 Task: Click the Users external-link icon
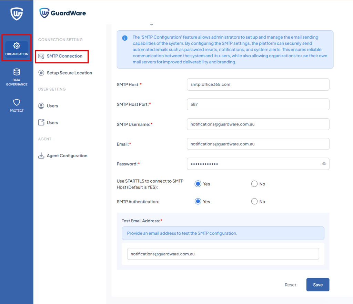click(x=41, y=122)
